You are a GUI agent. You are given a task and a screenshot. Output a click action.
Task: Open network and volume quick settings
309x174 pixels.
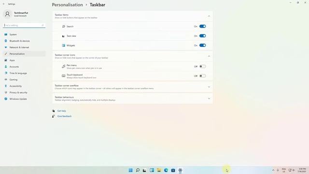pyautogui.click(x=292, y=170)
